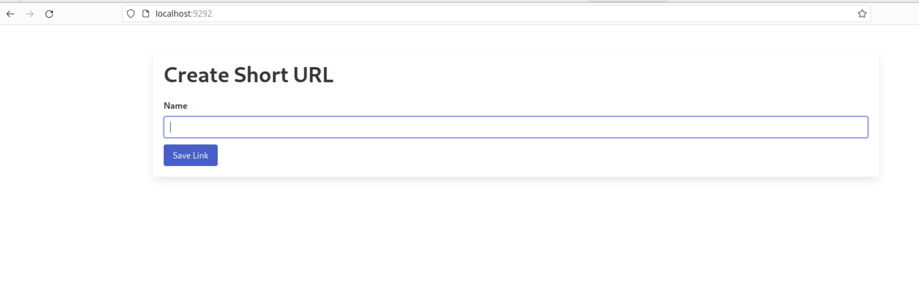Image resolution: width=919 pixels, height=284 pixels.
Task: Open the tracking protection shield
Action: point(131,14)
